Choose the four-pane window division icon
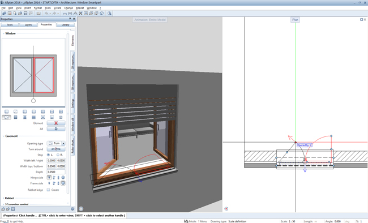This screenshot has height=223, width=368. pos(61,111)
